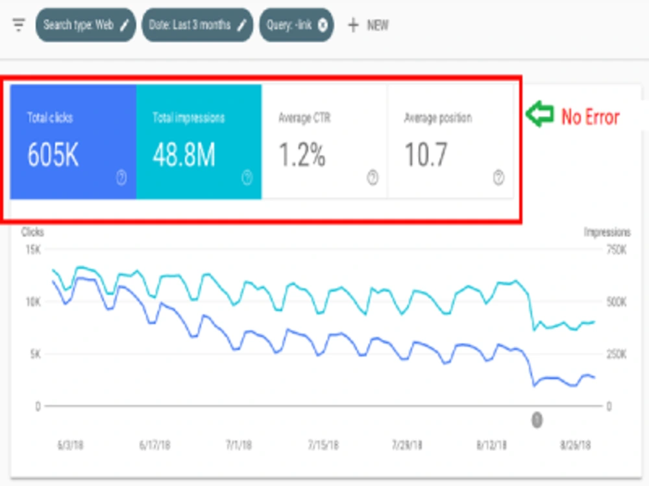
Task: Open the help icon on Total impressions card
Action: pyautogui.click(x=247, y=175)
